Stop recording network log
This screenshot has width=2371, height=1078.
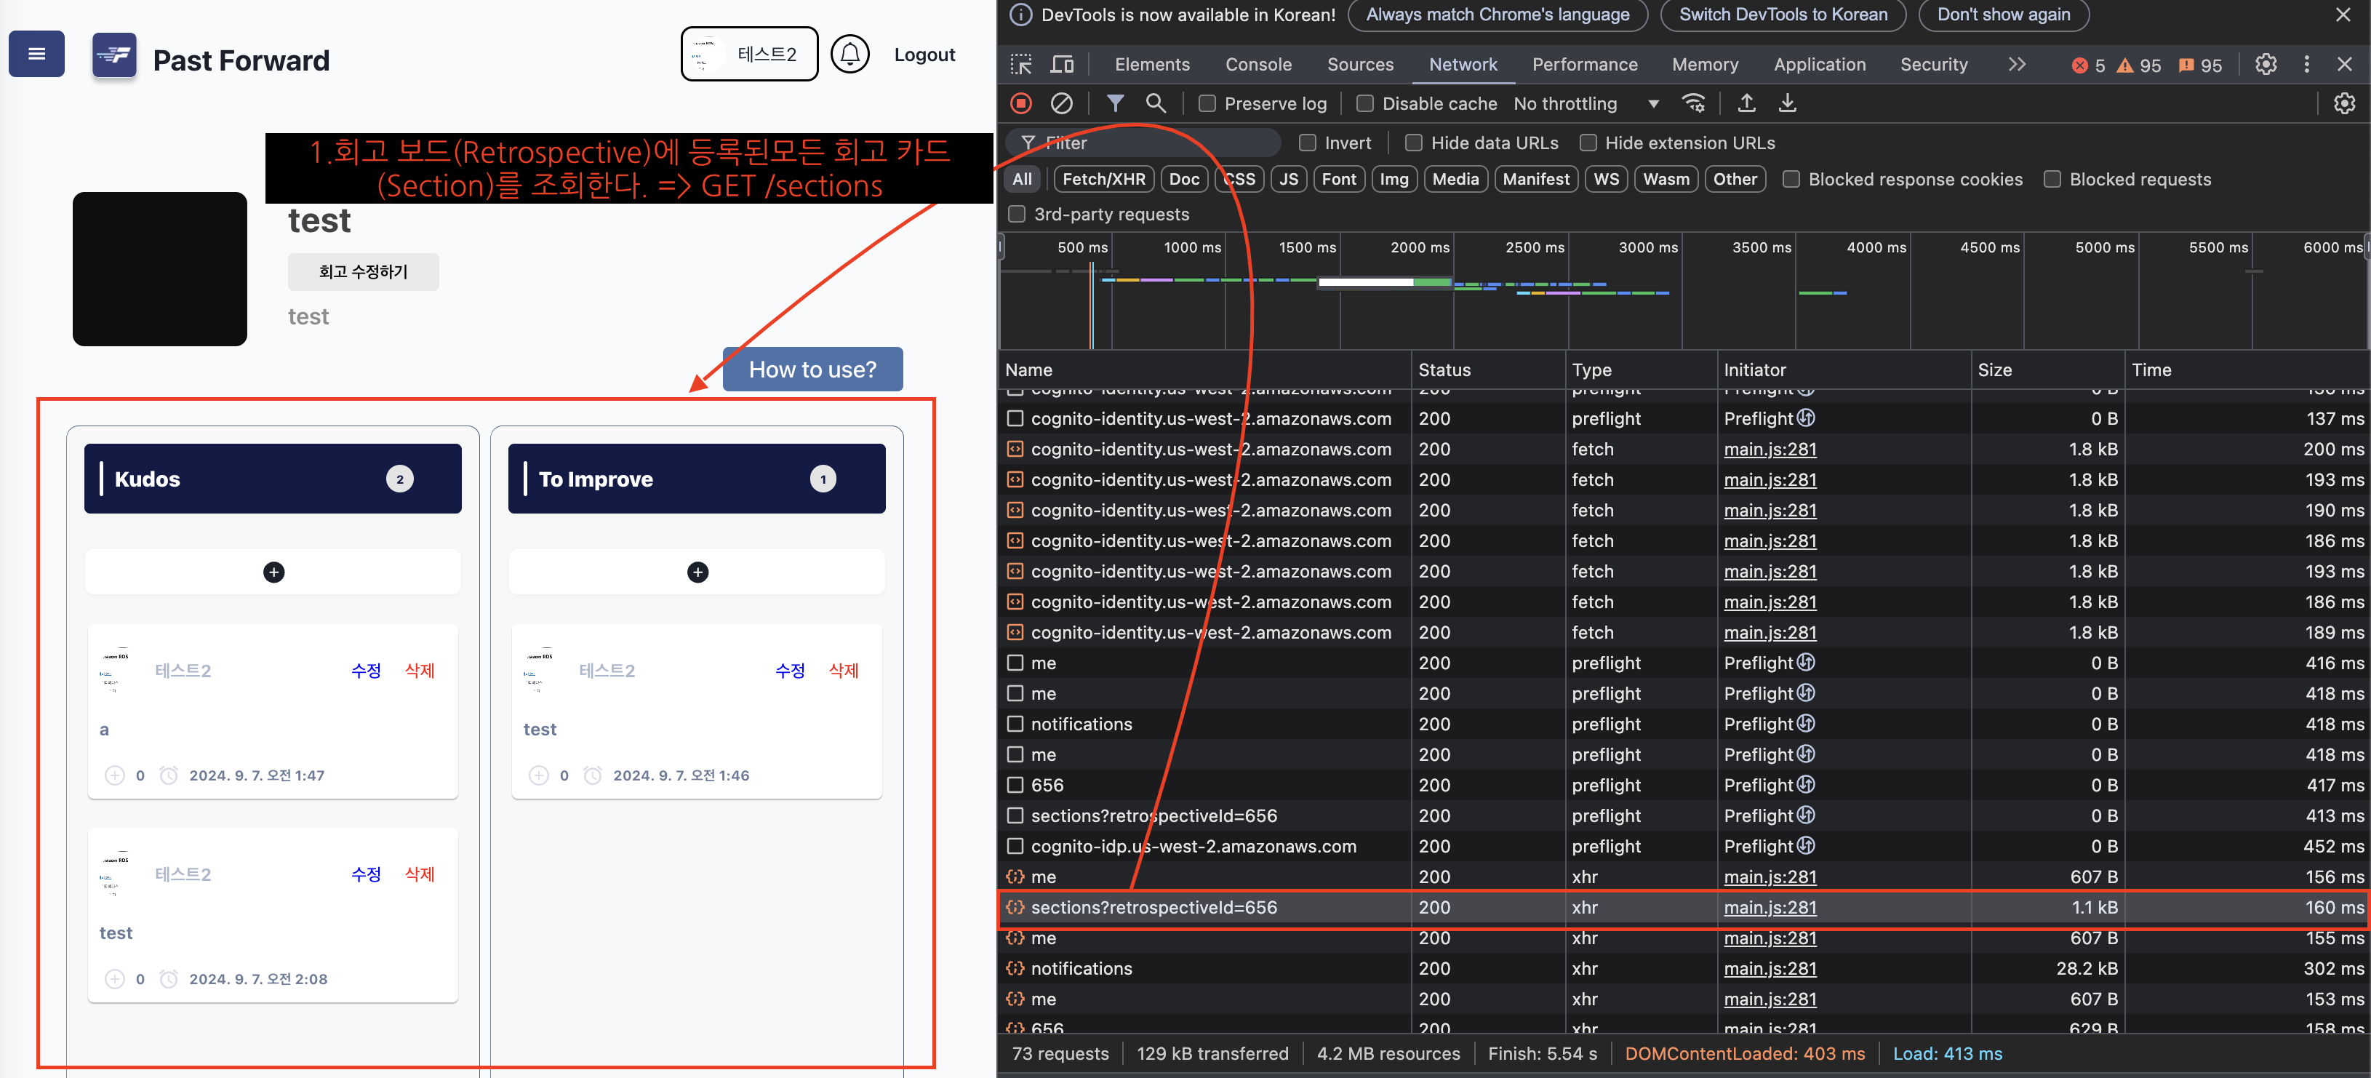[1020, 103]
